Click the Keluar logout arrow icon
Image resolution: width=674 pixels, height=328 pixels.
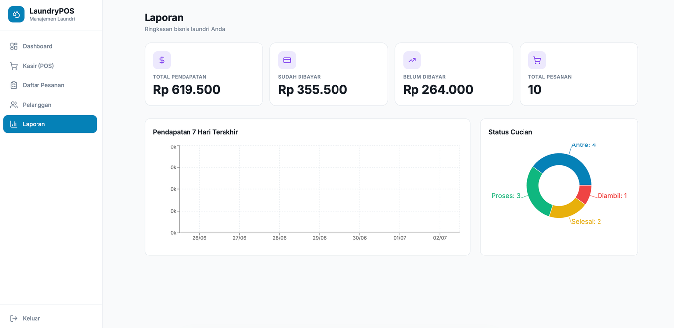click(x=14, y=318)
